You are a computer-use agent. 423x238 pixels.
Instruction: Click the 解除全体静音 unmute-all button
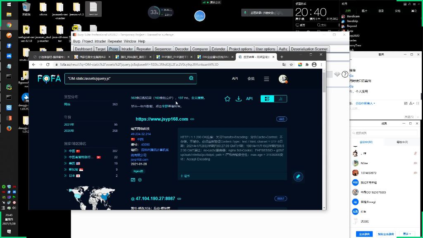point(386,234)
